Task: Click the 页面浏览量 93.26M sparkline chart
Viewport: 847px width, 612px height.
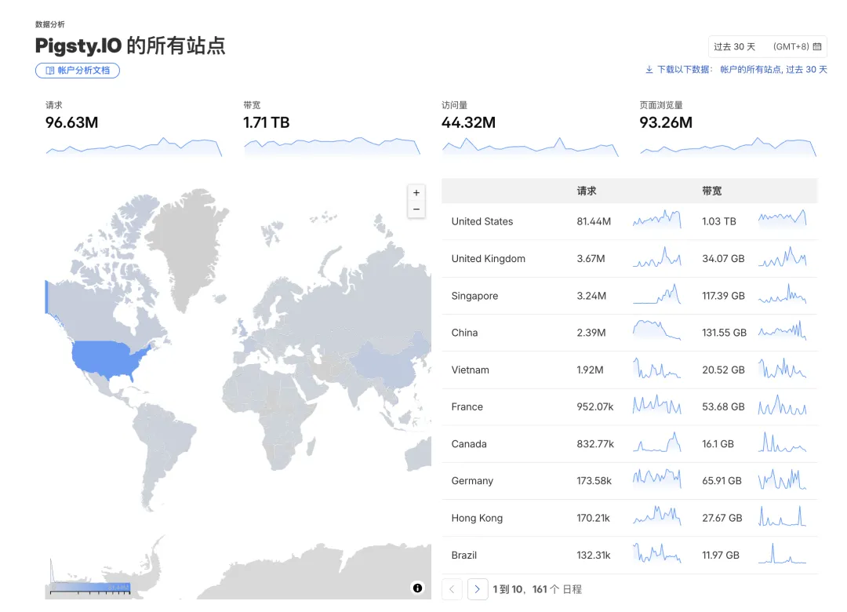Action: point(728,148)
